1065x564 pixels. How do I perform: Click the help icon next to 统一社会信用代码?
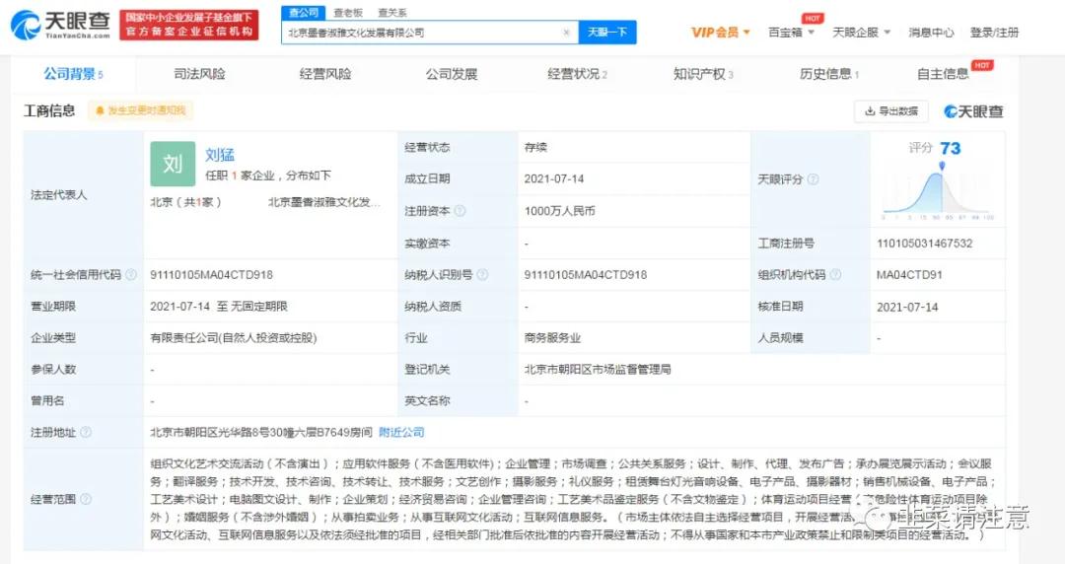click(x=131, y=274)
